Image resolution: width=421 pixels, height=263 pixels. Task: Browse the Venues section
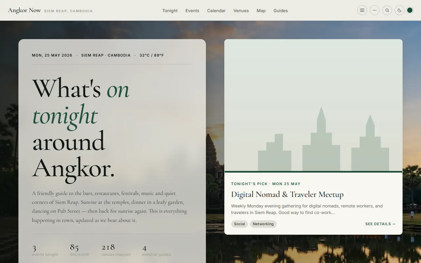coord(241,11)
